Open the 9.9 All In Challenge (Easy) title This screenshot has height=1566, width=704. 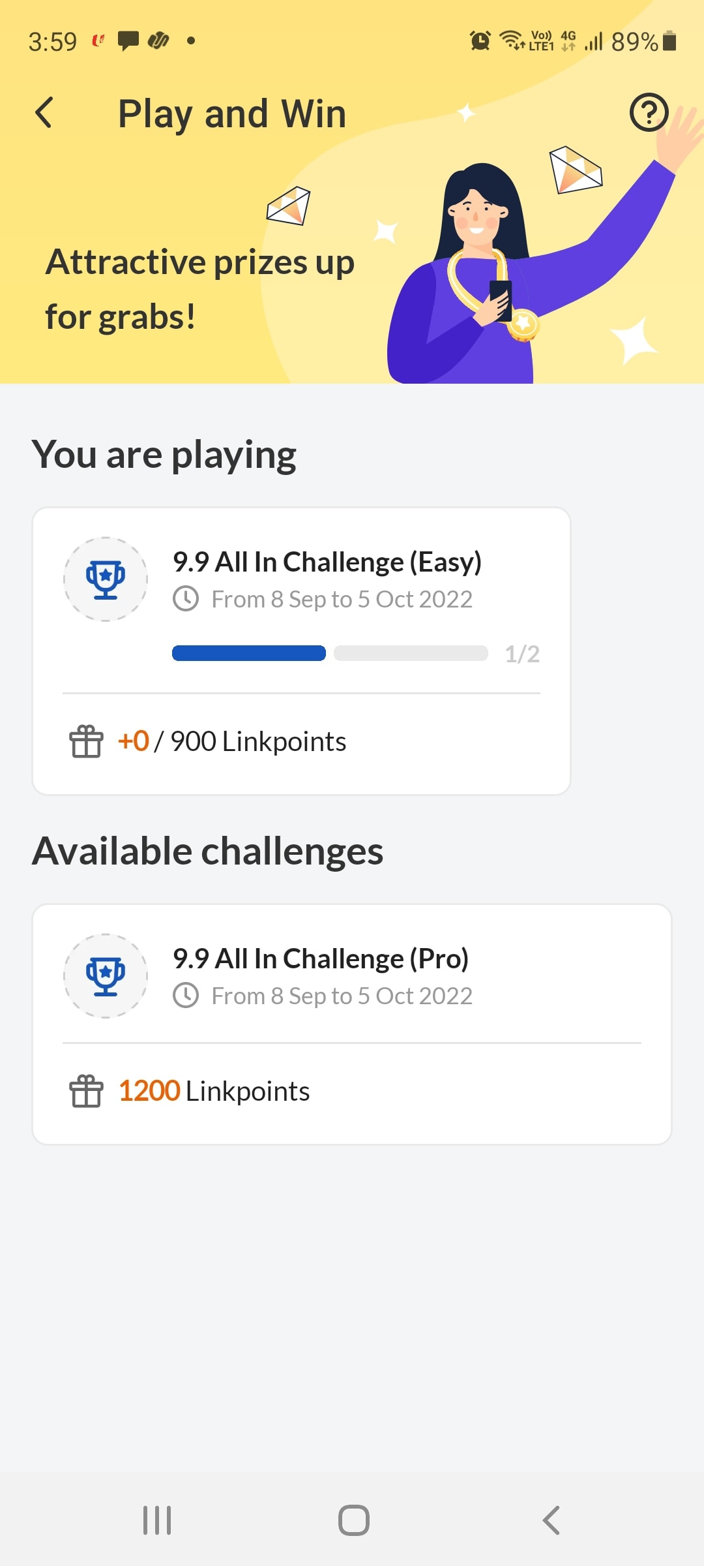point(327,562)
